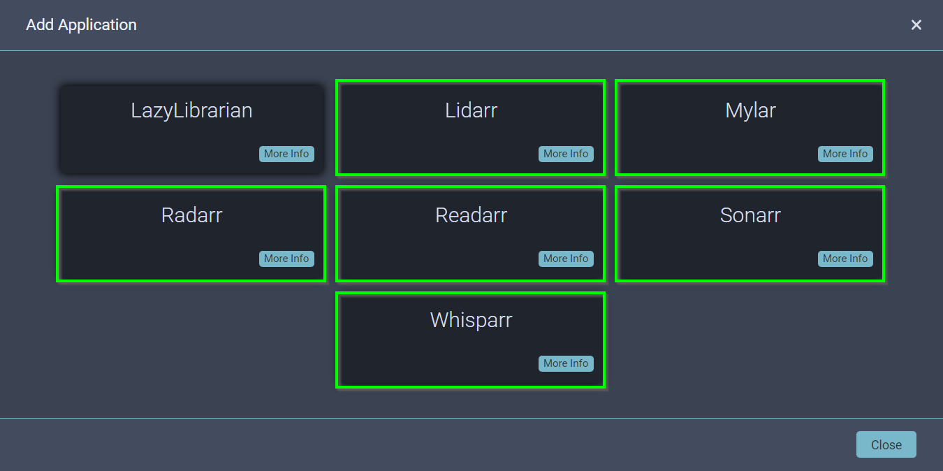943x471 pixels.
Task: Click the Add Application dialog title
Action: pyautogui.click(x=81, y=25)
